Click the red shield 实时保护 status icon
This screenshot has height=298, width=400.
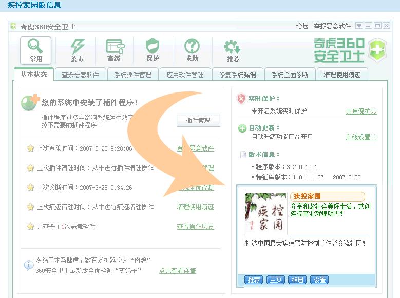pos(241,99)
